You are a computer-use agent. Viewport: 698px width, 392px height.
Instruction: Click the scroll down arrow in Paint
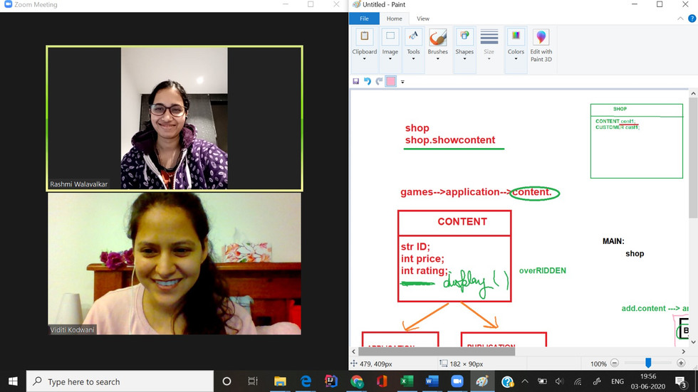[x=693, y=342]
